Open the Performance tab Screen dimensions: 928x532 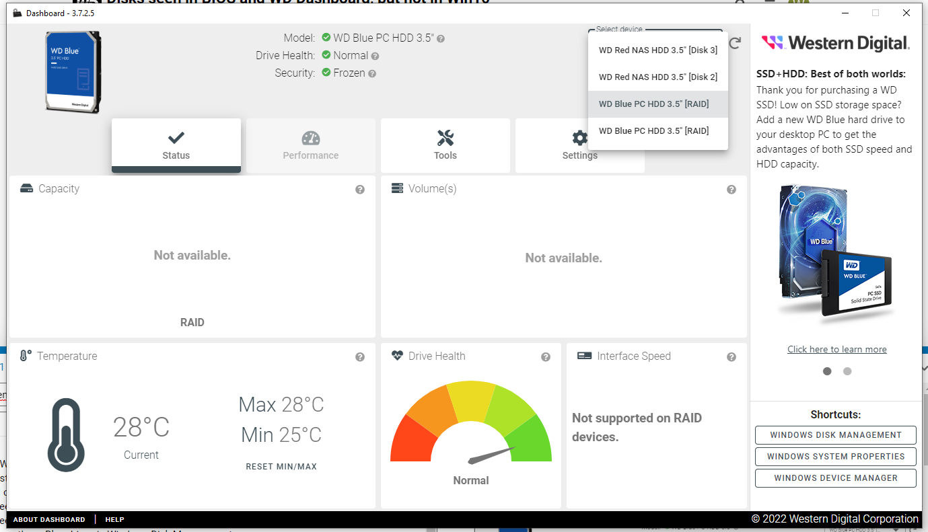click(x=311, y=145)
